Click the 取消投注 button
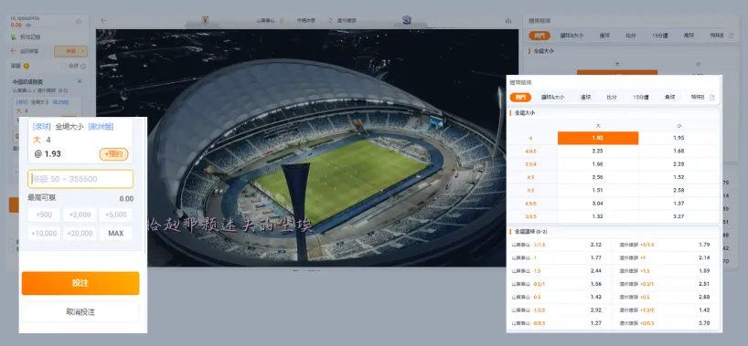Viewport: 748px width, 346px height. pyautogui.click(x=80, y=312)
